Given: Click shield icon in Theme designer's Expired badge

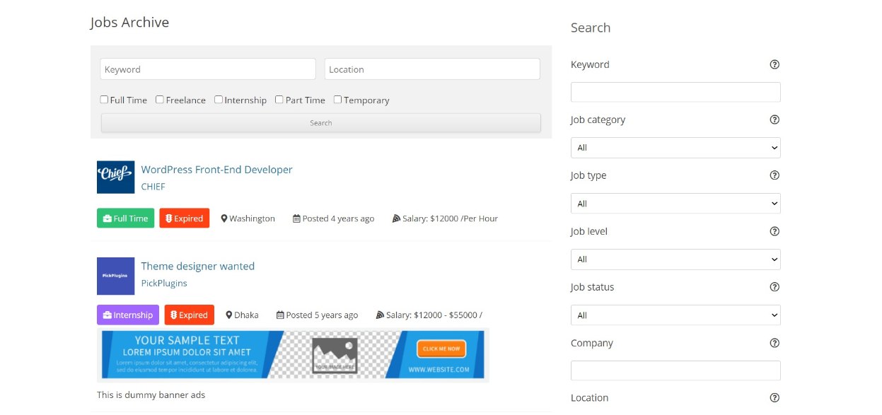Looking at the screenshot, I should pos(174,315).
